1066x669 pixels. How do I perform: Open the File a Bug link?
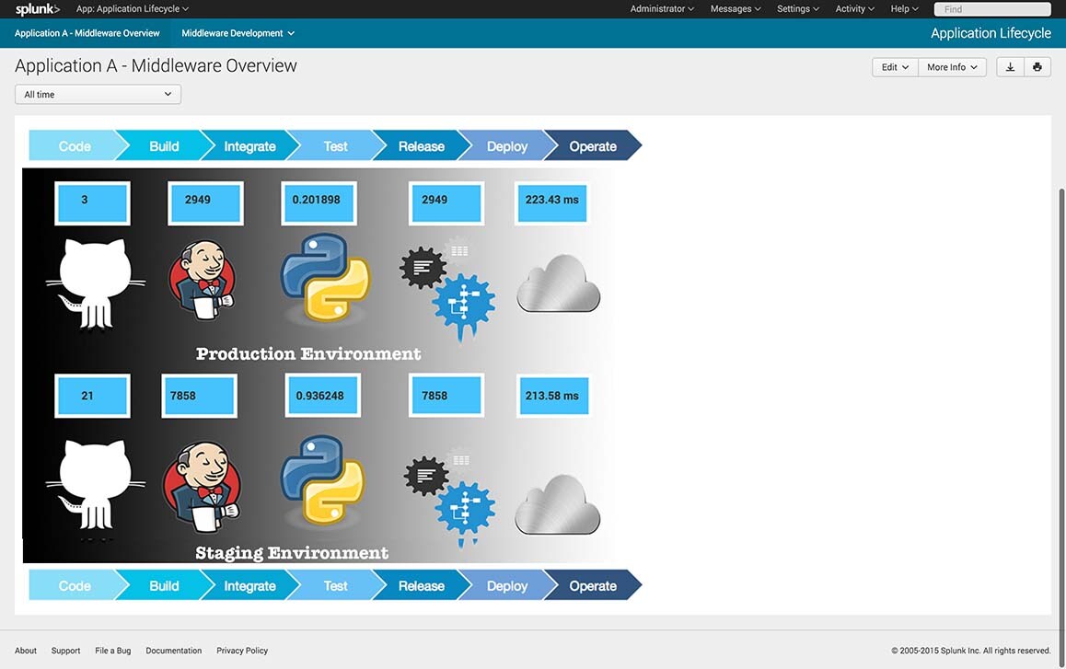point(113,651)
